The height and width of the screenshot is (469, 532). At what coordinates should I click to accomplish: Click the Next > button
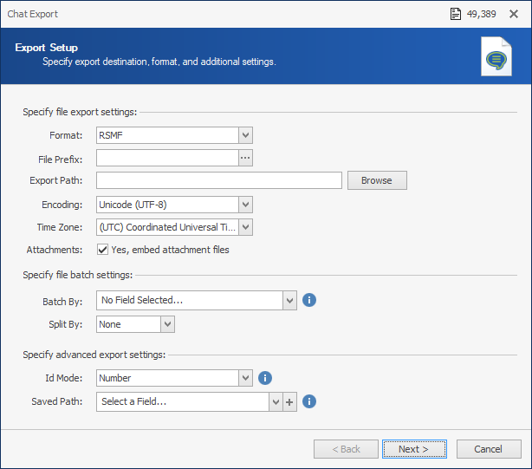tap(414, 449)
